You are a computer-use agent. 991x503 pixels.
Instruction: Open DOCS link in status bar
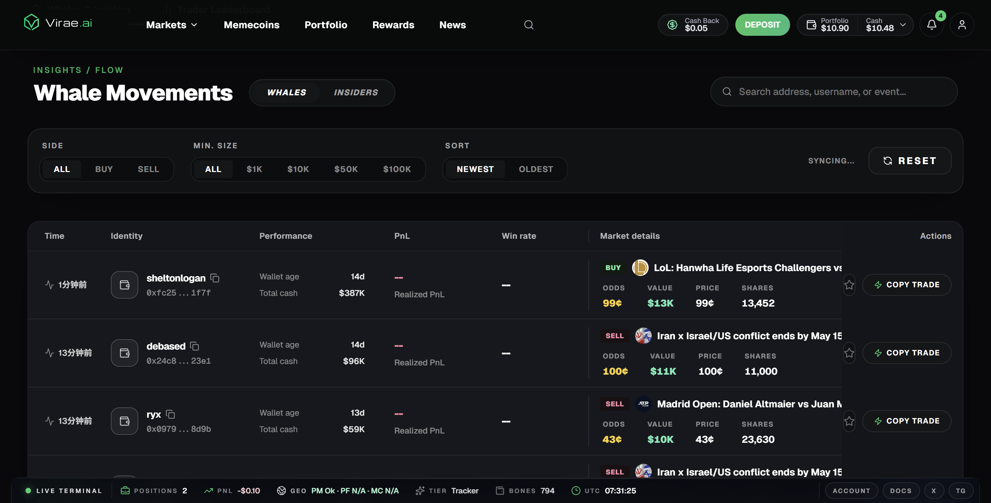click(901, 491)
